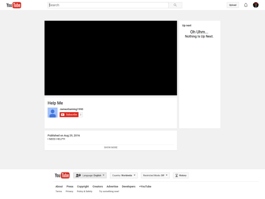The height and width of the screenshot is (199, 265).
Task: Open the Language: English dropdown
Action: coord(90,175)
